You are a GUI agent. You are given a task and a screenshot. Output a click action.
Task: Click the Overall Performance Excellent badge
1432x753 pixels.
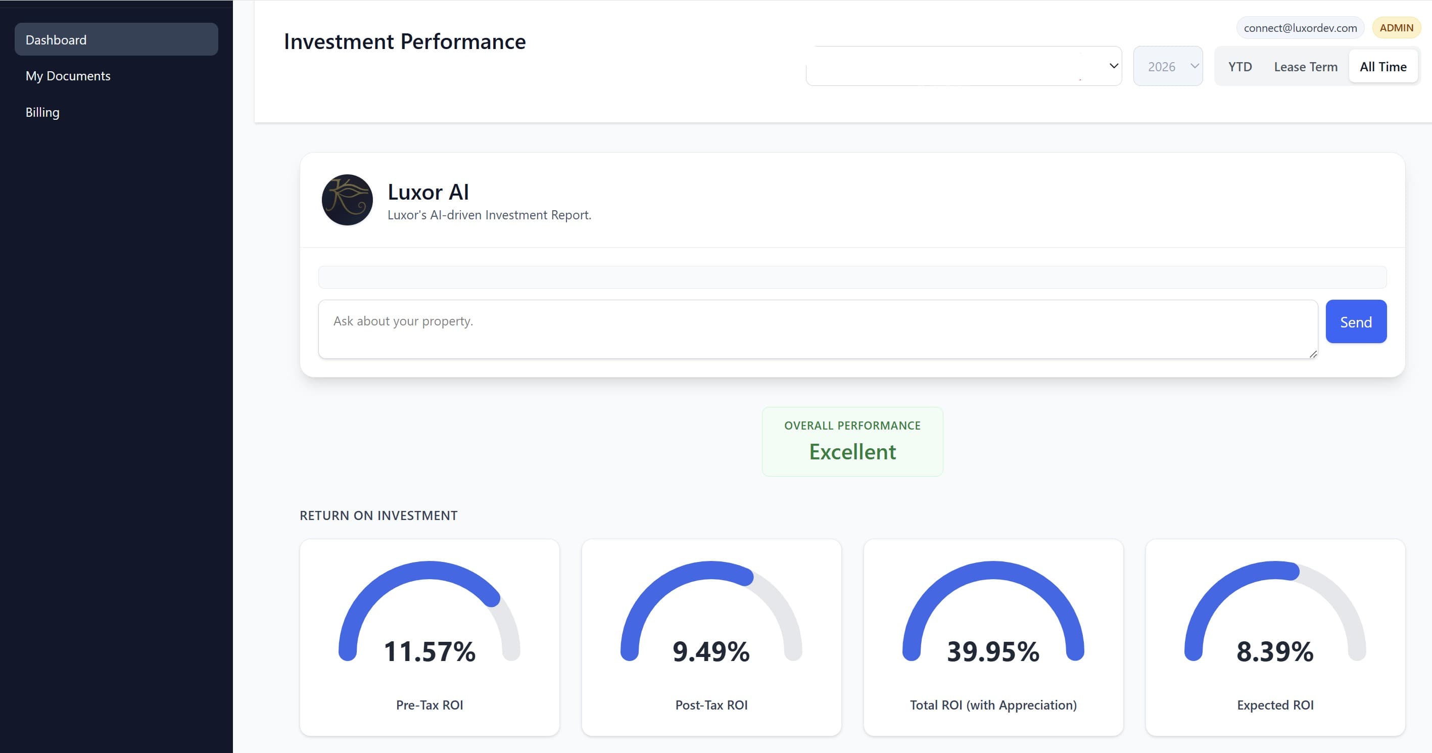click(x=852, y=441)
